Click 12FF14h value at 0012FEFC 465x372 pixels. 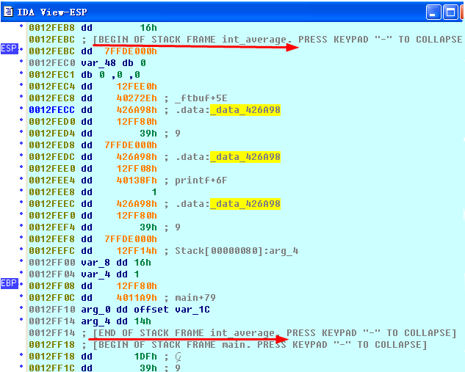[x=137, y=251]
